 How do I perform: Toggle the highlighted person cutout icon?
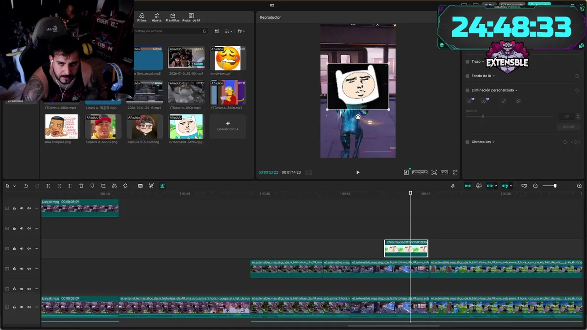tap(162, 186)
